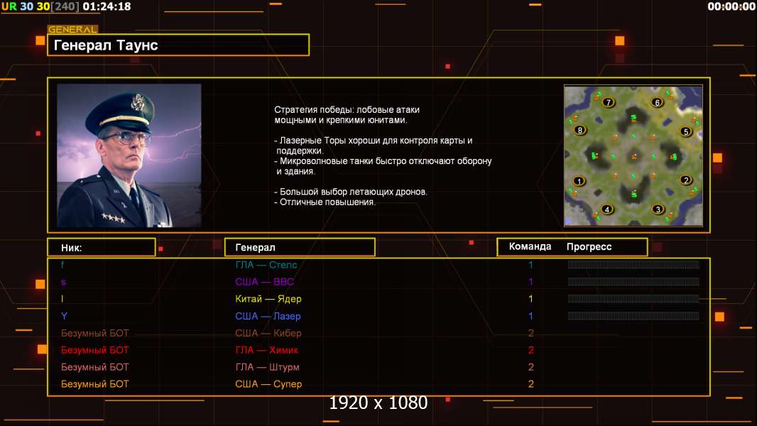Click the 'Ник:' column header
757x426 pixels.
coord(102,247)
